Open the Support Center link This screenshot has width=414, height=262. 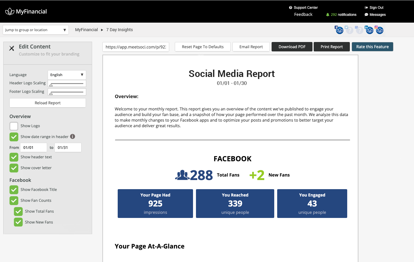(305, 8)
